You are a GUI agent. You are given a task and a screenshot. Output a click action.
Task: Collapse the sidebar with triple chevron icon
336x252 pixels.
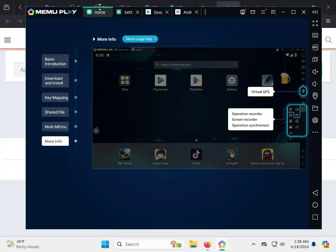click(315, 12)
